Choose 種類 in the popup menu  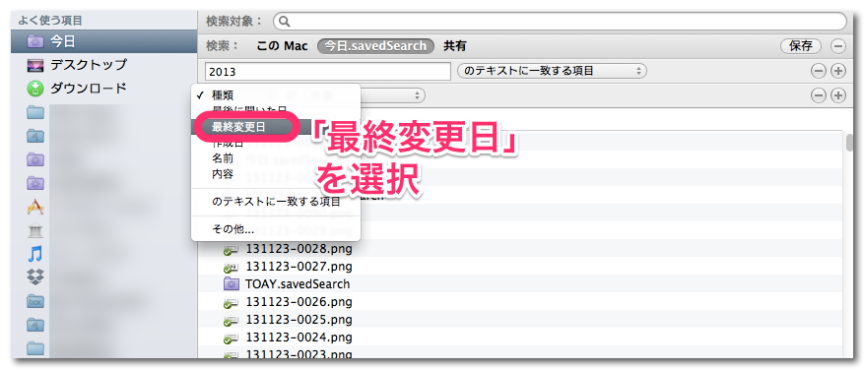click(224, 95)
